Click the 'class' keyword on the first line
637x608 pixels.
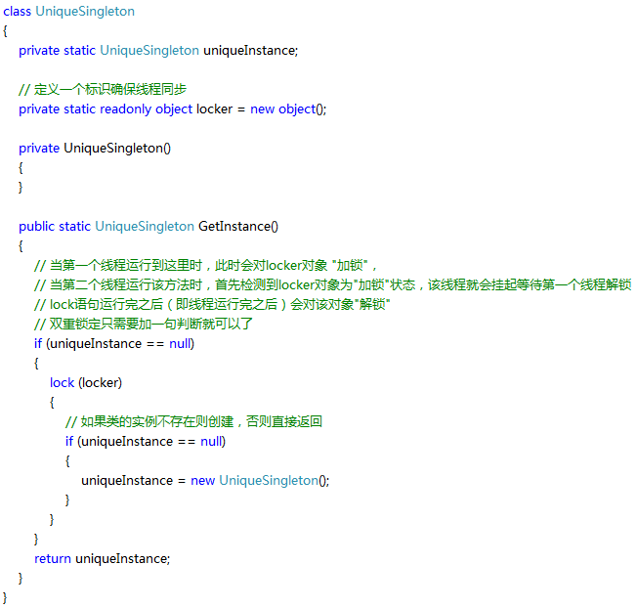pos(17,12)
